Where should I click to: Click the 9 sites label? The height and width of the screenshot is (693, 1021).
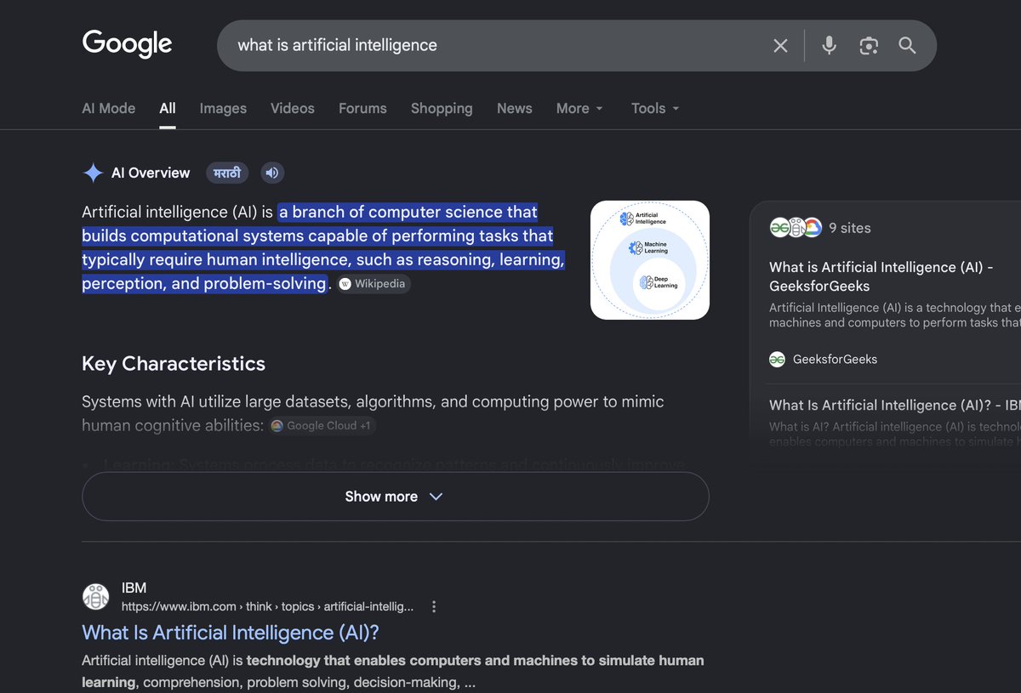click(x=850, y=228)
